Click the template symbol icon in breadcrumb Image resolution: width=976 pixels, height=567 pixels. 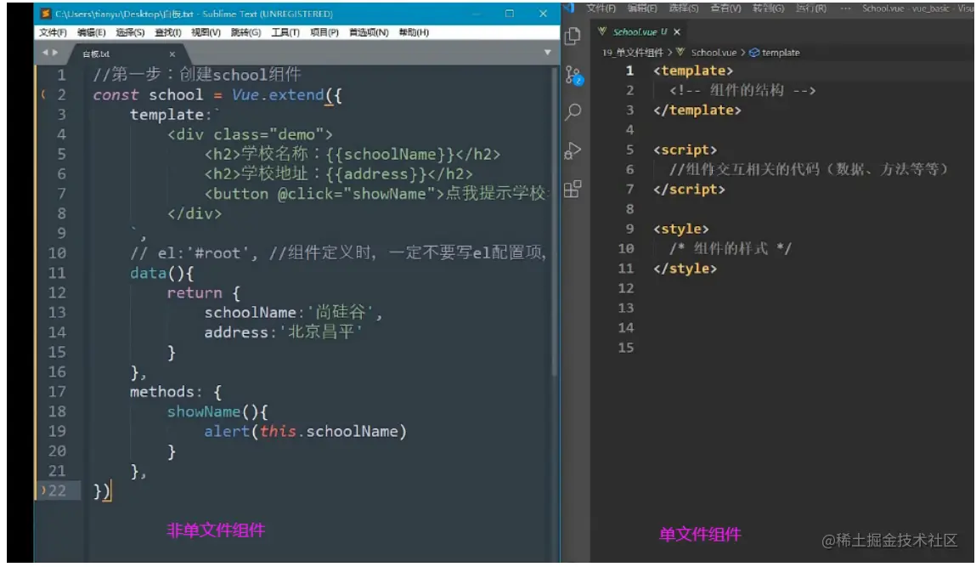pyautogui.click(x=753, y=53)
